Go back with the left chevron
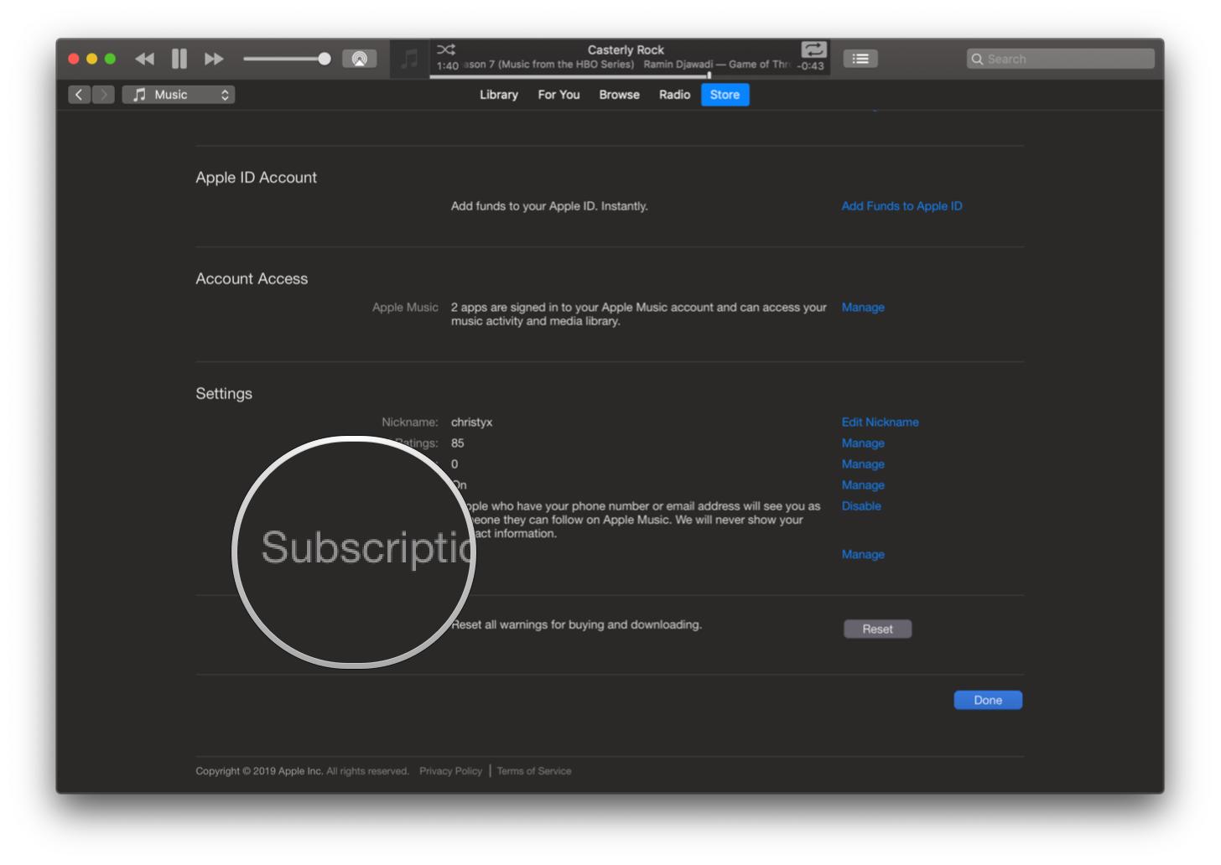 [x=79, y=95]
